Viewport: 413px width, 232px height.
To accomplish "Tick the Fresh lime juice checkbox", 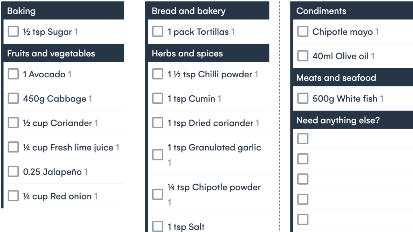I will tap(13, 147).
